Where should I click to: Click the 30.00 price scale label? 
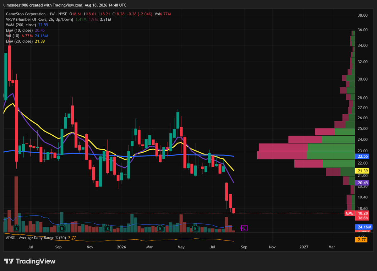pyautogui.click(x=363, y=79)
